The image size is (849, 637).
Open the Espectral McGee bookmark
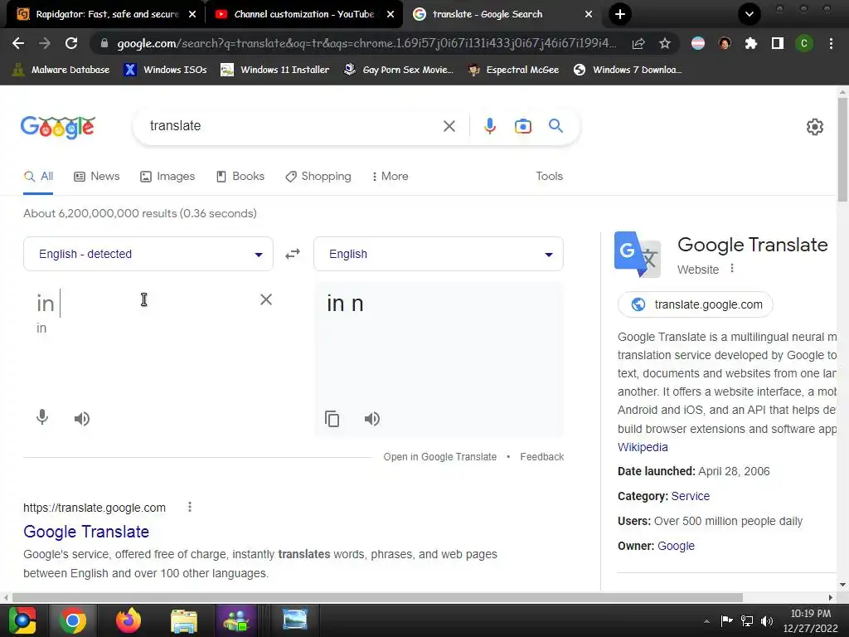click(513, 70)
